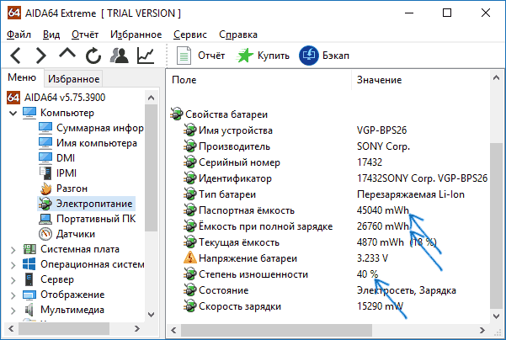Expand the Мультимедиа node
The width and height of the screenshot is (506, 340).
pyautogui.click(x=13, y=311)
